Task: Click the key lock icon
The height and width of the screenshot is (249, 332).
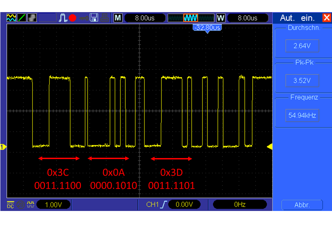Action: tap(84, 18)
